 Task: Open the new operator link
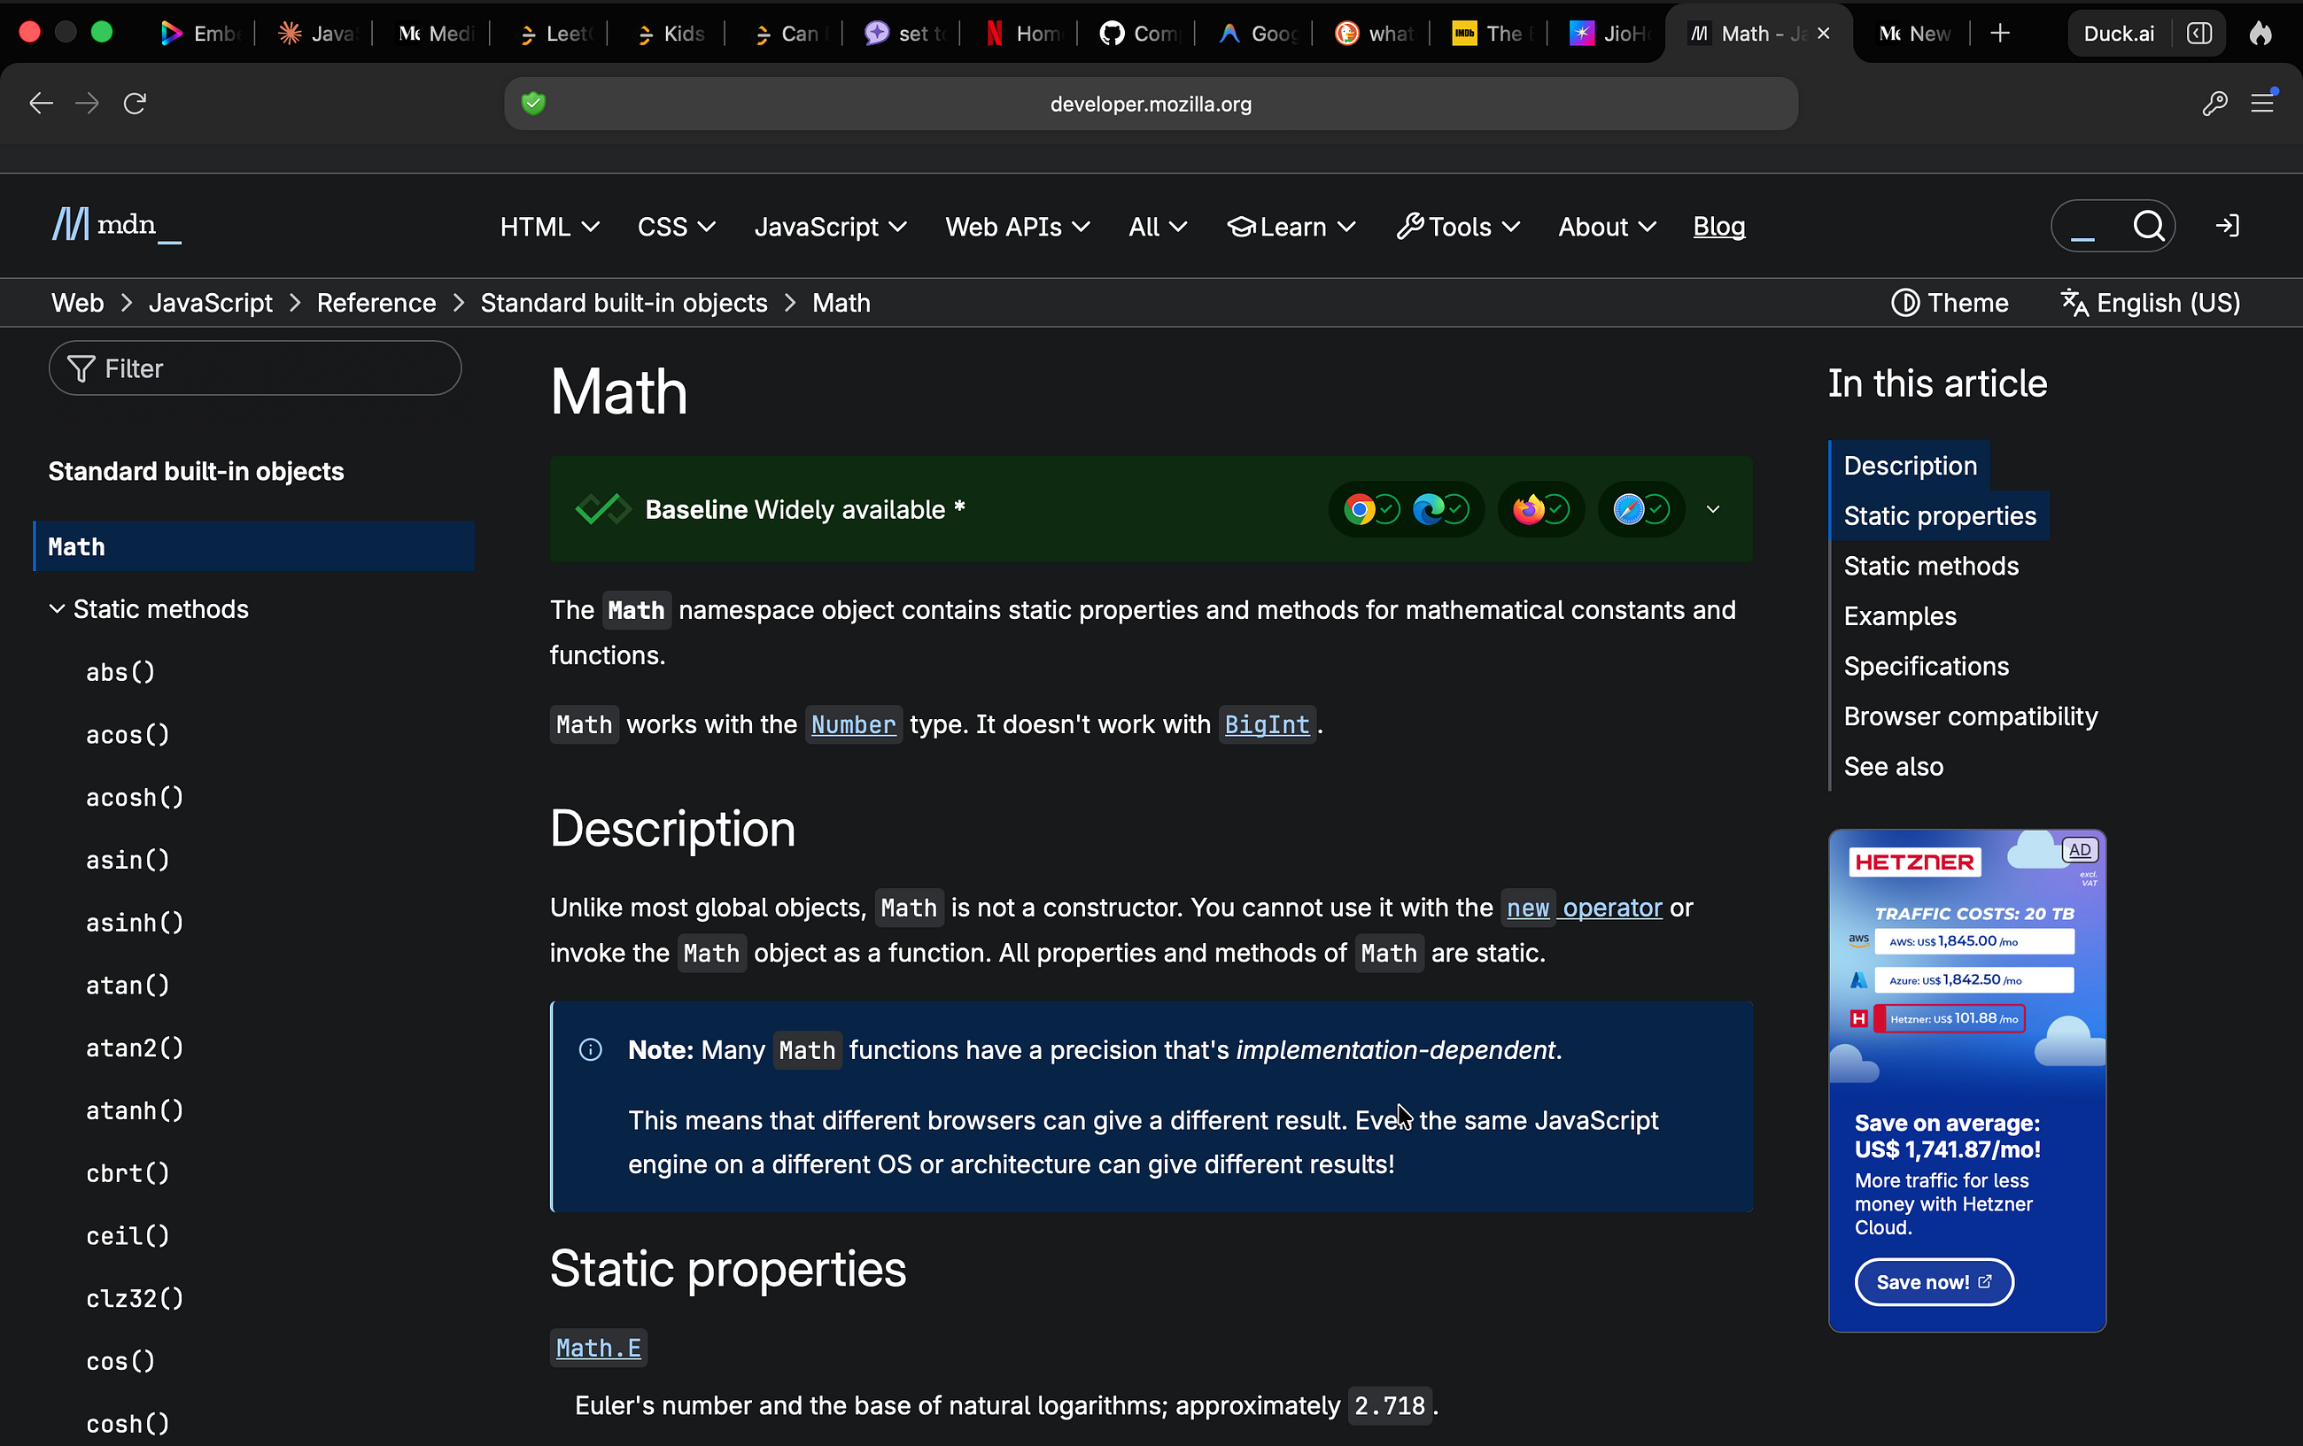tap(1584, 908)
